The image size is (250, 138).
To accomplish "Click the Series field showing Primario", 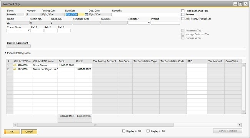I will [x=15, y=15].
